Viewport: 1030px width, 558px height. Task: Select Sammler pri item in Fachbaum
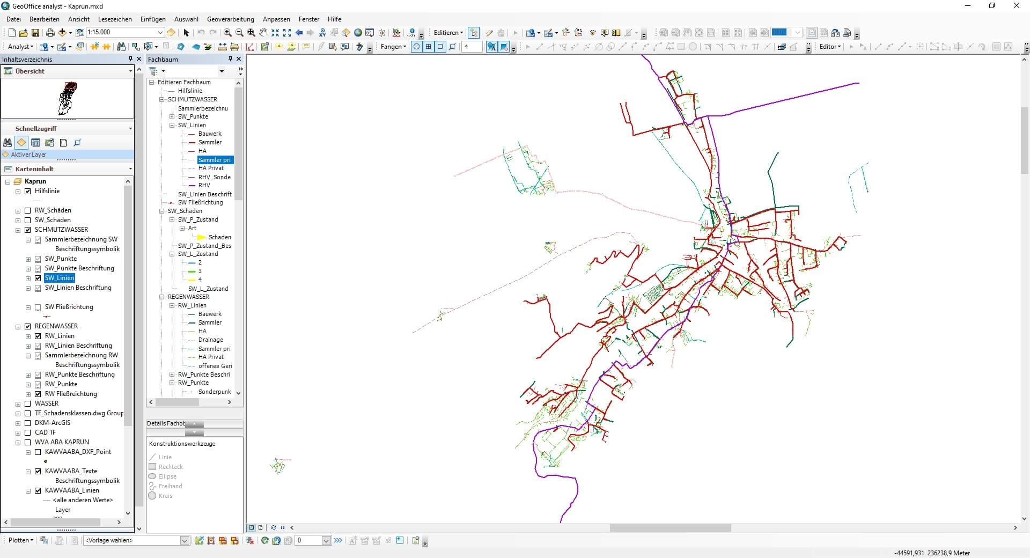[215, 160]
